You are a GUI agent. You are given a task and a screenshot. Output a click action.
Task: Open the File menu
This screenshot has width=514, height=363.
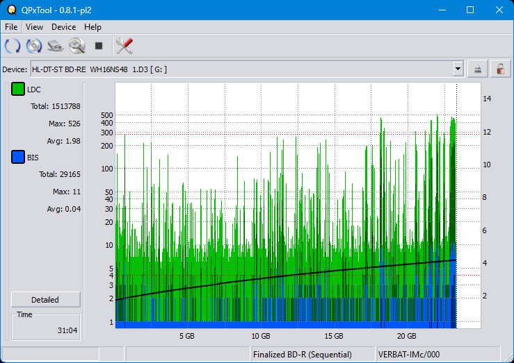pyautogui.click(x=11, y=27)
